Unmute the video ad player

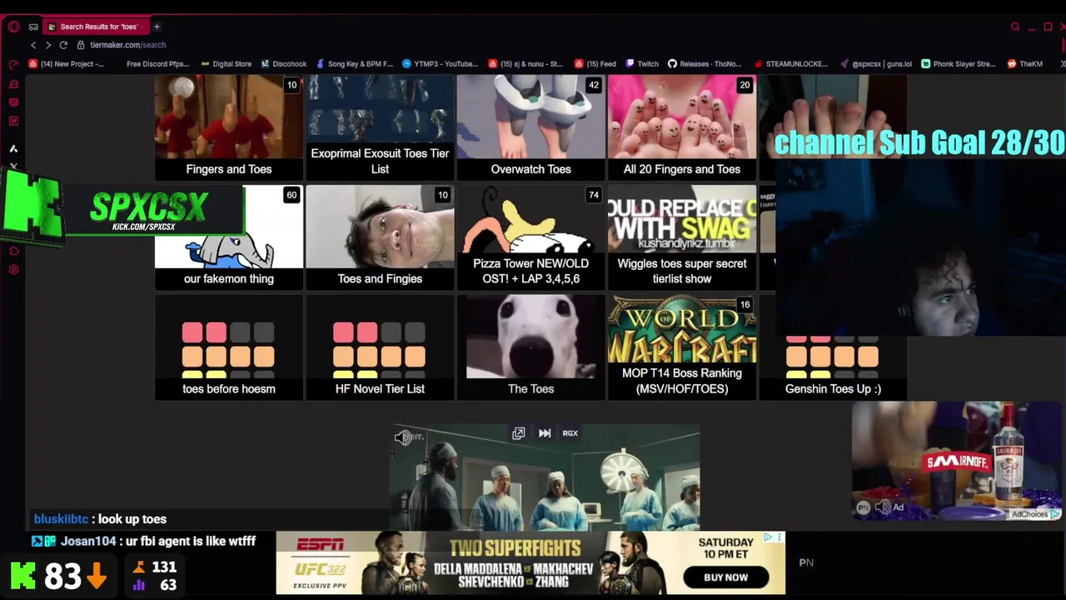point(403,437)
